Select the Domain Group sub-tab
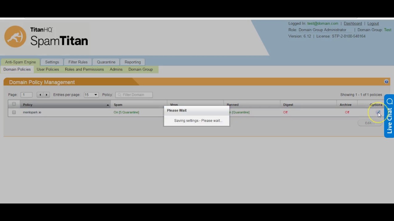The image size is (394, 221). pyautogui.click(x=141, y=69)
